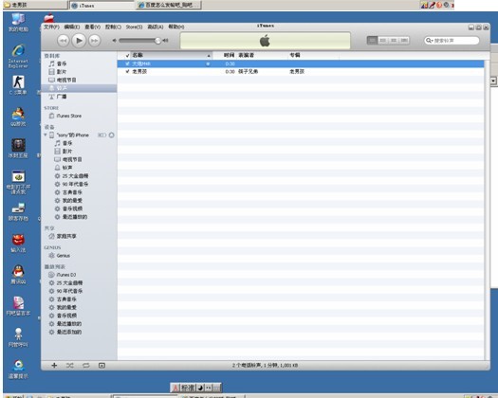Screen dimensions: 498x398
Task: Skip to the next track
Action: click(94, 41)
